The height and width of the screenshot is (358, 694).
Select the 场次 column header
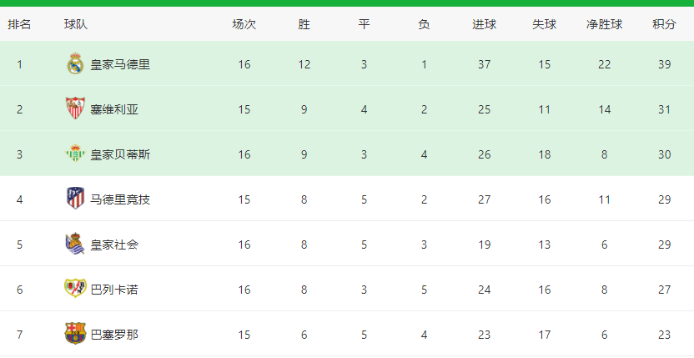pyautogui.click(x=244, y=24)
